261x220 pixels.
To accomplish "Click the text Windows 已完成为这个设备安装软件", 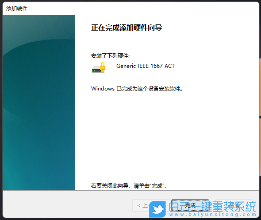I will (137, 88).
